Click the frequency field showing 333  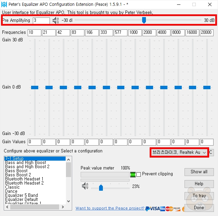tap(106, 33)
